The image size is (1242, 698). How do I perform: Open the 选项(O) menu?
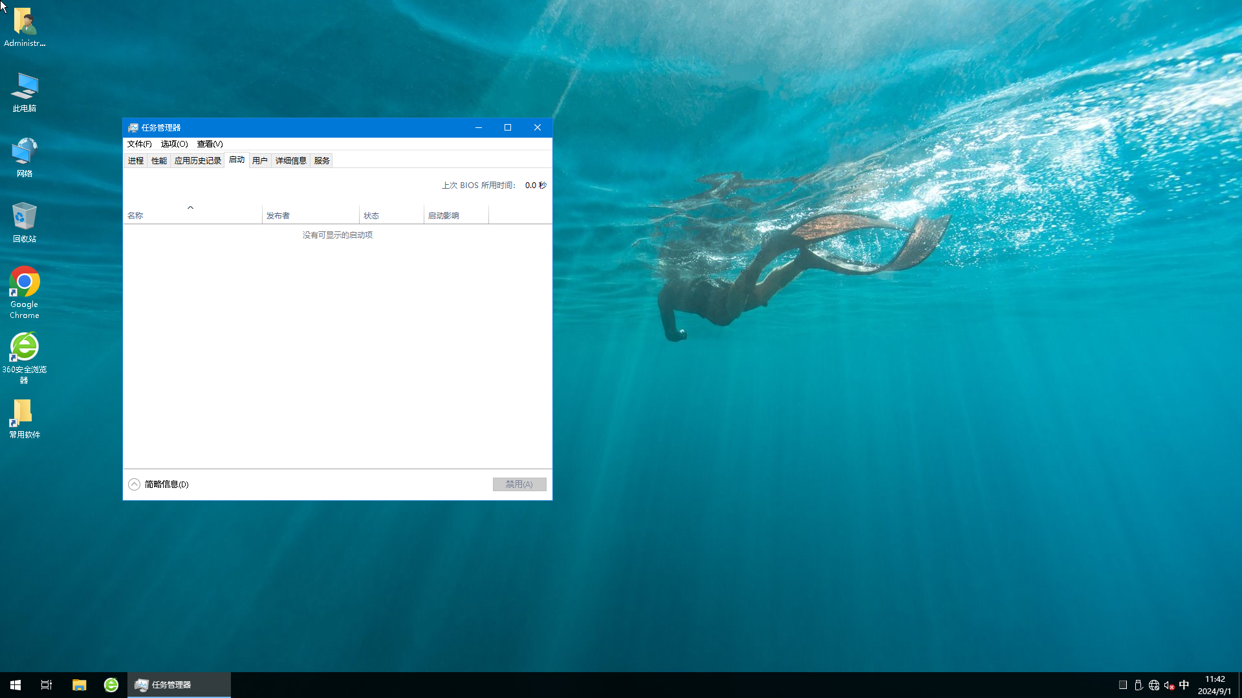point(175,144)
